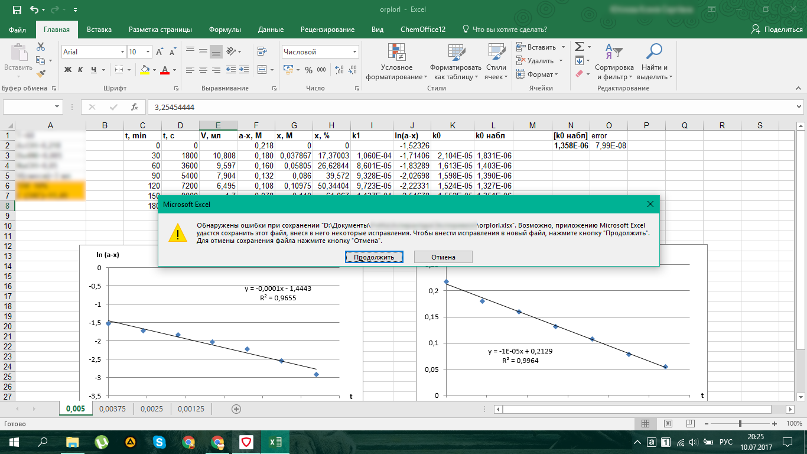Image resolution: width=807 pixels, height=454 pixels.
Task: Open File Explorer from the taskbar
Action: click(72, 442)
